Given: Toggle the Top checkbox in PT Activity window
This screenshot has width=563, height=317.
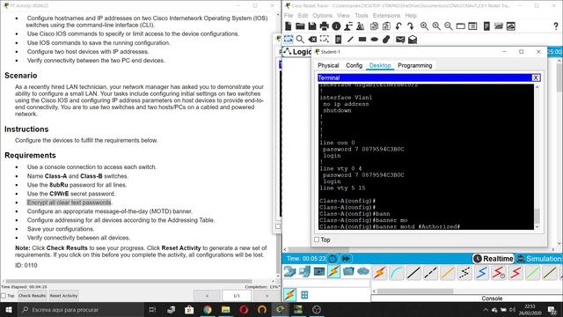Looking at the screenshot, I should pyautogui.click(x=4, y=296).
